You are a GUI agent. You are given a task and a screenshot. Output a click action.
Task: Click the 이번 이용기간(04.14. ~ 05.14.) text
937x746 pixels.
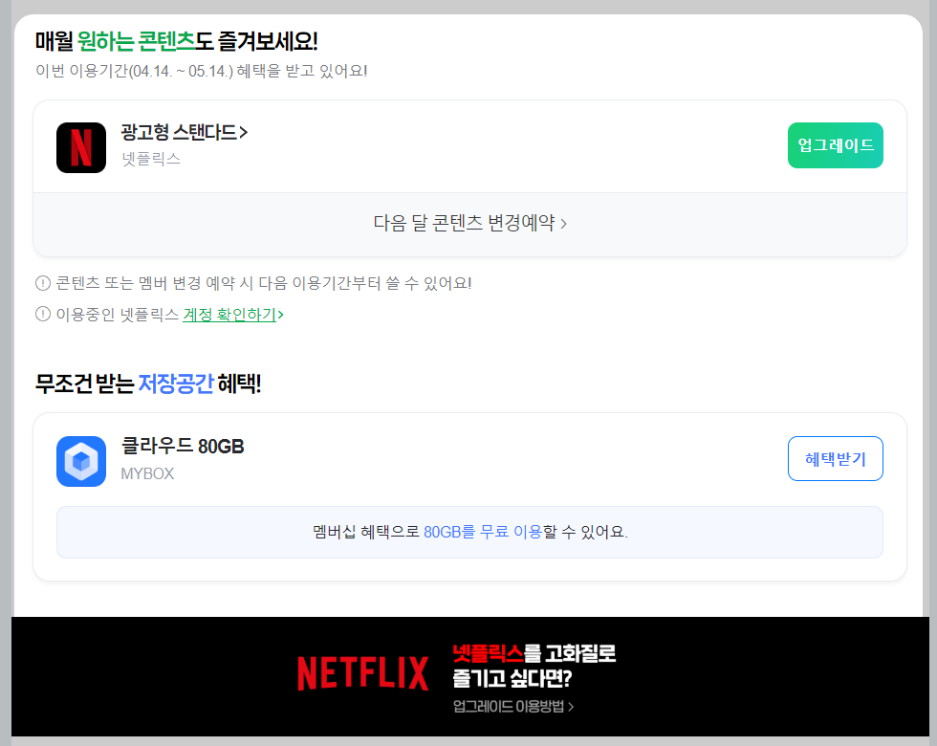202,71
